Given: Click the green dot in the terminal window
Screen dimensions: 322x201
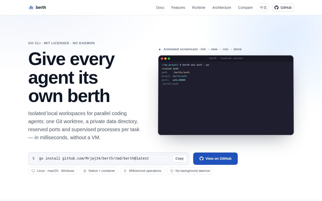Looking at the screenshot, I should (x=169, y=59).
